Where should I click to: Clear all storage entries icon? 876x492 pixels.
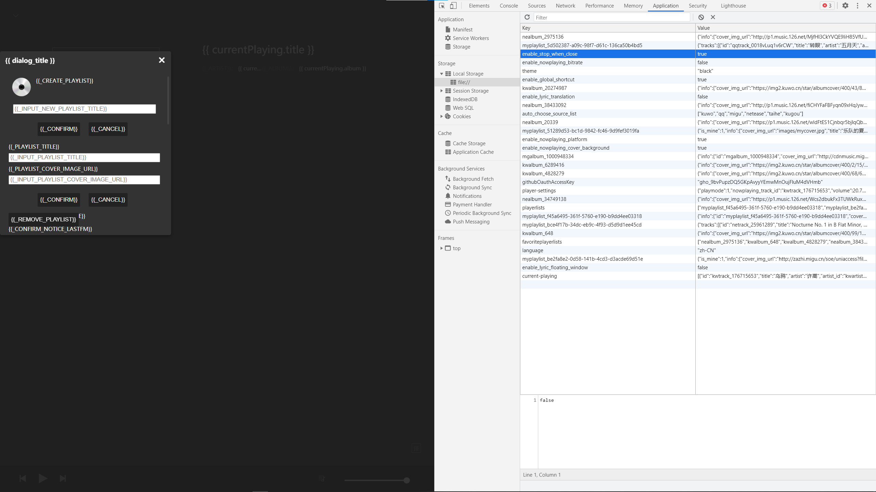(x=701, y=17)
